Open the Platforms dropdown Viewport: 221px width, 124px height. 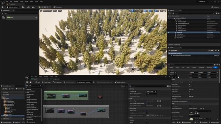(58, 7)
